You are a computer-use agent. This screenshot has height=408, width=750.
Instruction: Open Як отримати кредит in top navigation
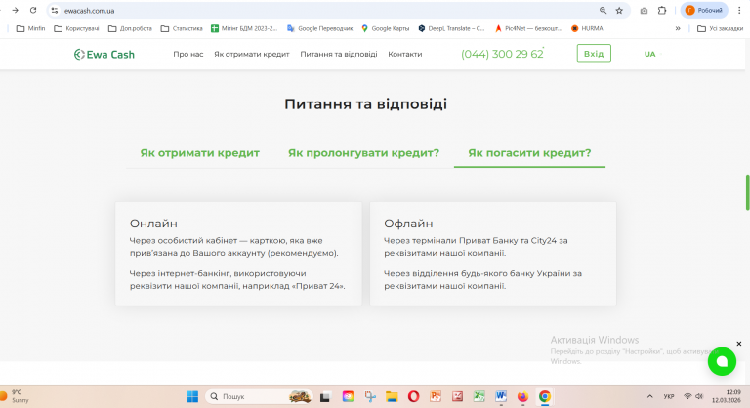coord(252,54)
